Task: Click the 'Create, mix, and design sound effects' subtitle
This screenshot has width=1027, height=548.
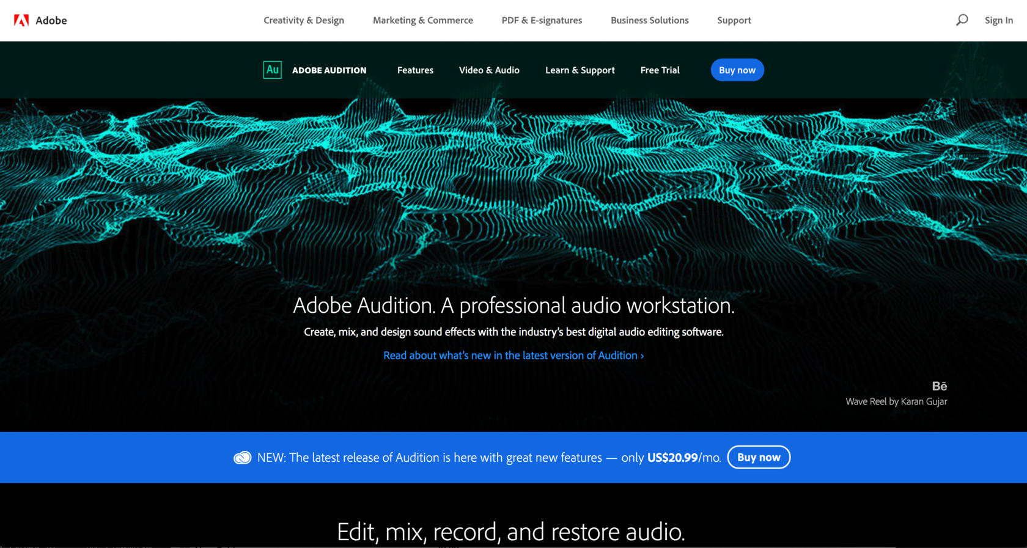Action: pos(513,332)
